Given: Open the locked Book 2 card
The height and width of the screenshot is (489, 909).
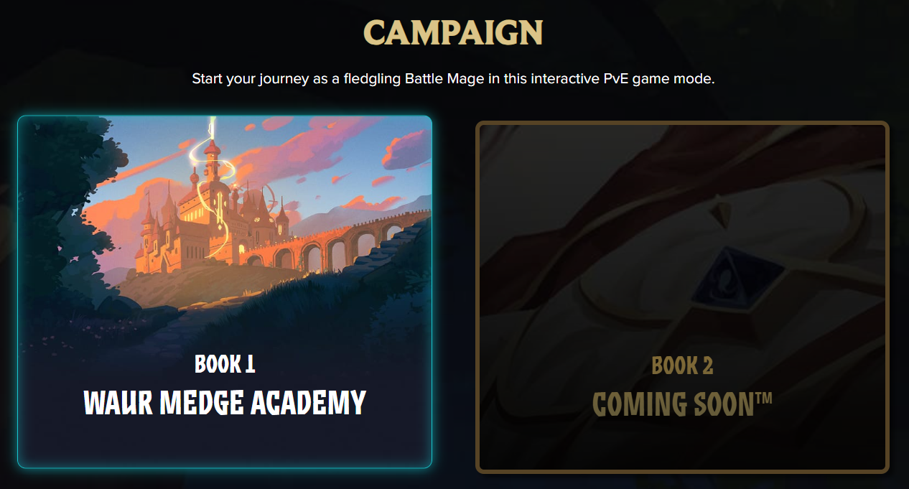Looking at the screenshot, I should (682, 297).
